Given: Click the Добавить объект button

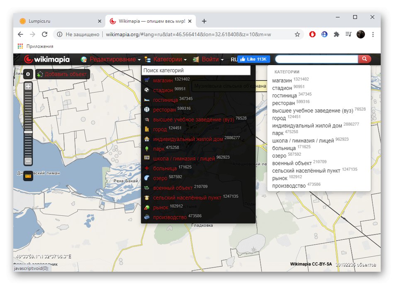Looking at the screenshot, I should point(63,75).
